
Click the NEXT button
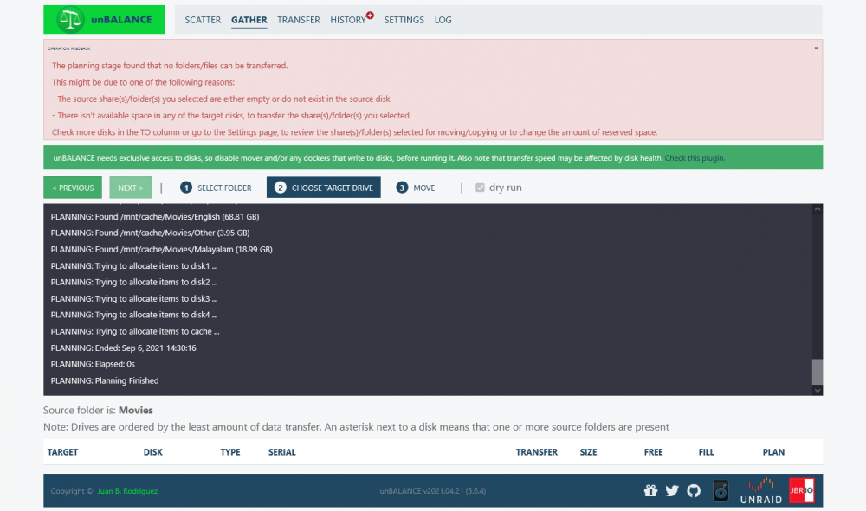[131, 188]
